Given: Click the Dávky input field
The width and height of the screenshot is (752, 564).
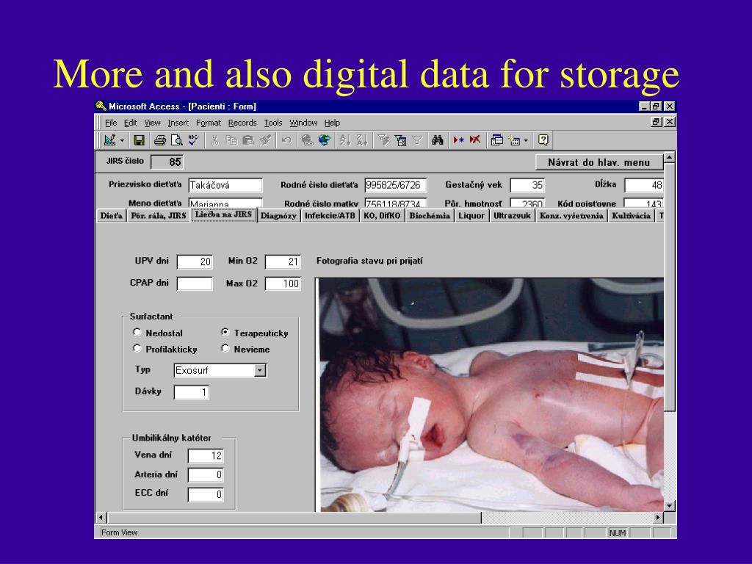Looking at the screenshot, I should pos(192,392).
